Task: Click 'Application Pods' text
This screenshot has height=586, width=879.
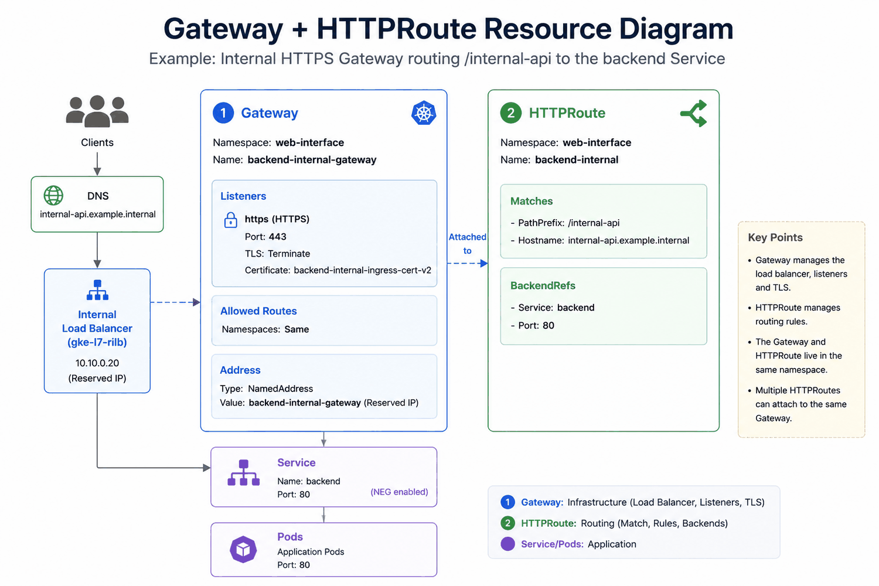Action: (x=311, y=552)
